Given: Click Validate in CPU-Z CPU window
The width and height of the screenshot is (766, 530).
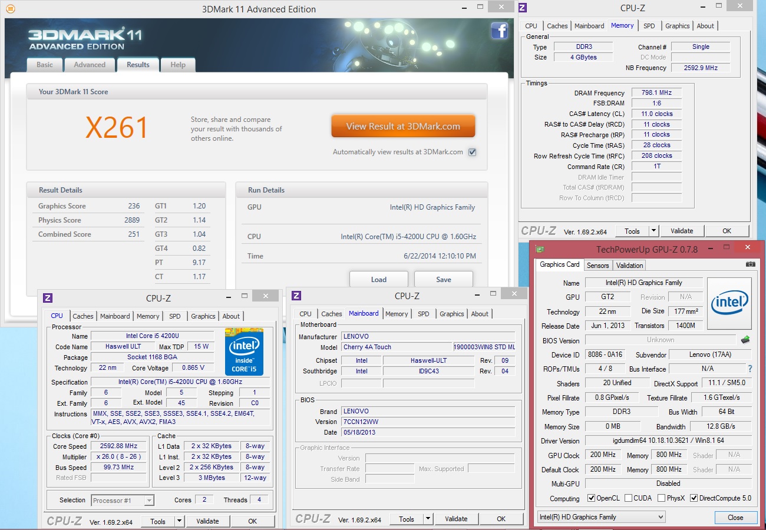Looking at the screenshot, I should 207,521.
